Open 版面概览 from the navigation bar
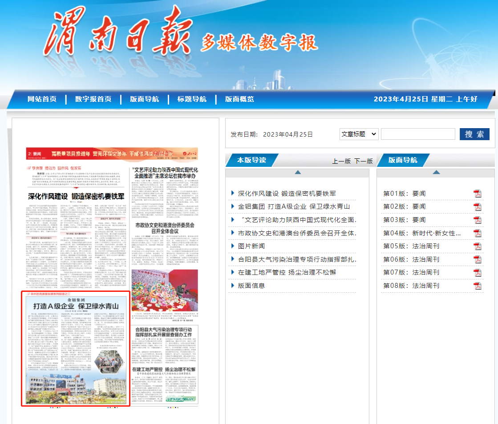 coord(239,99)
